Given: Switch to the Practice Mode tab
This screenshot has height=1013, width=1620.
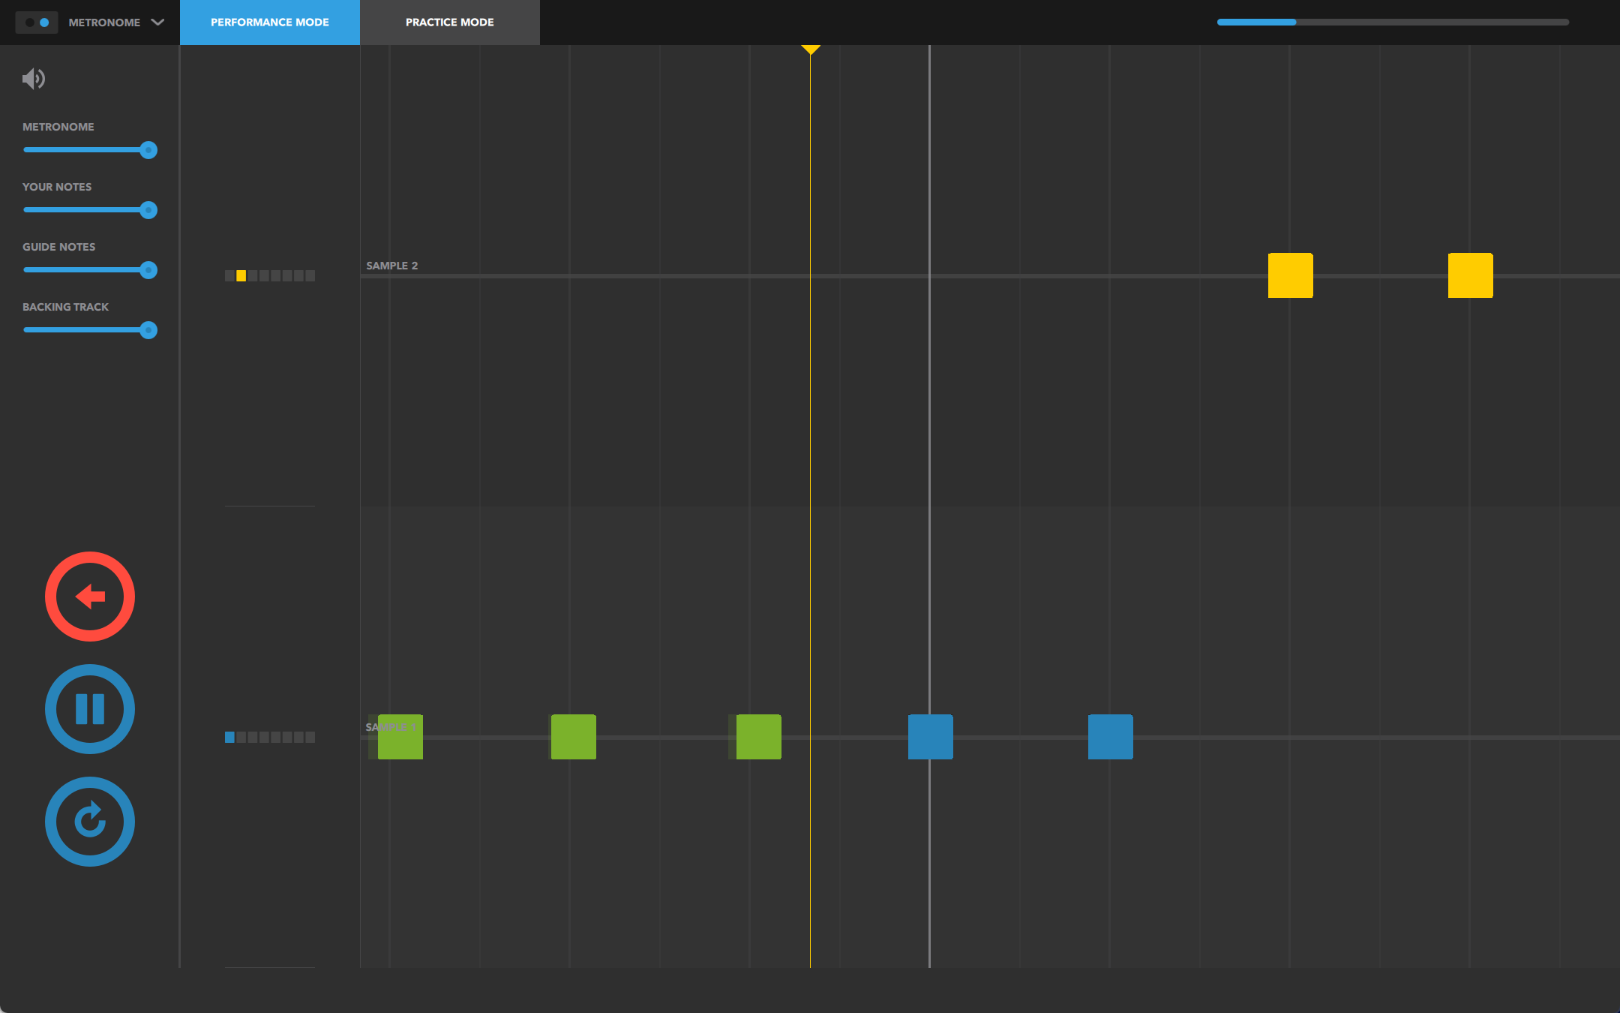Looking at the screenshot, I should (450, 23).
